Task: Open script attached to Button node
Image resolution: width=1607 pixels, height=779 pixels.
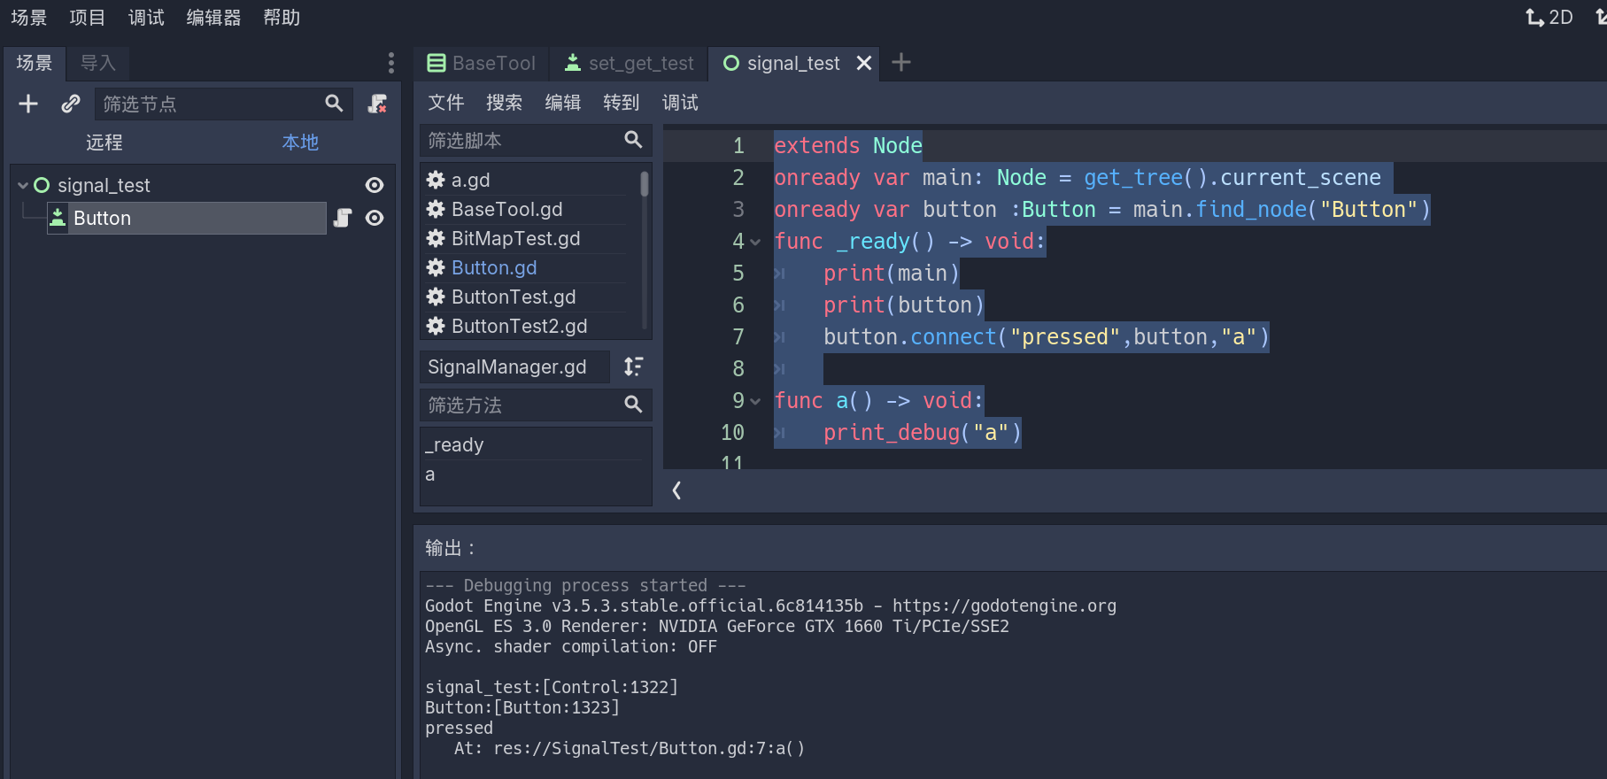Action: (343, 218)
